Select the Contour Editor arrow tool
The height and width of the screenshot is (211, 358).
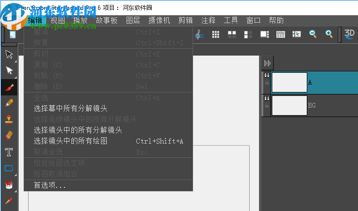click(x=9, y=70)
